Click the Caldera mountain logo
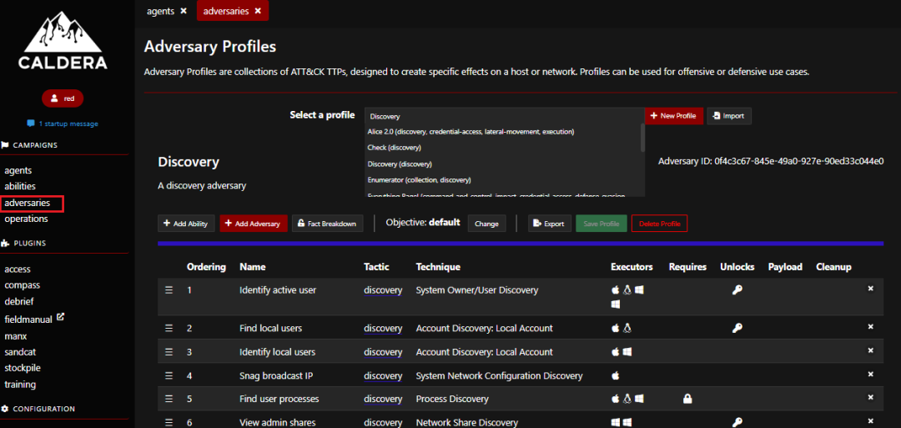 62,40
